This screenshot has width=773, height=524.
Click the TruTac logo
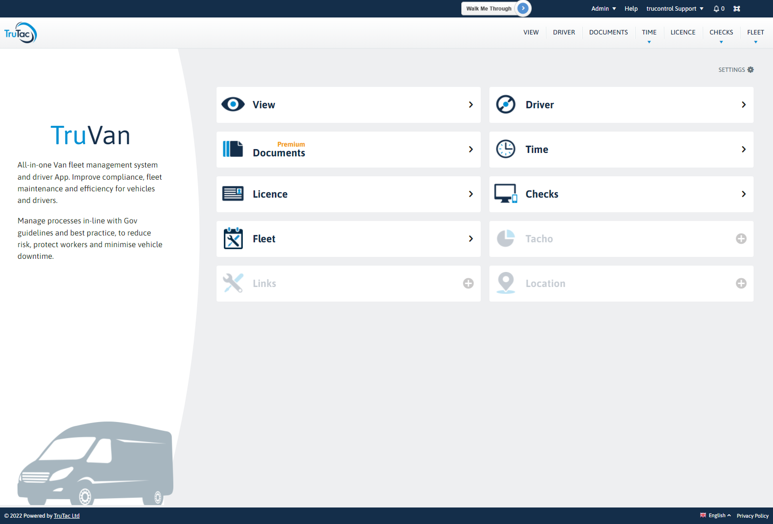pos(20,33)
